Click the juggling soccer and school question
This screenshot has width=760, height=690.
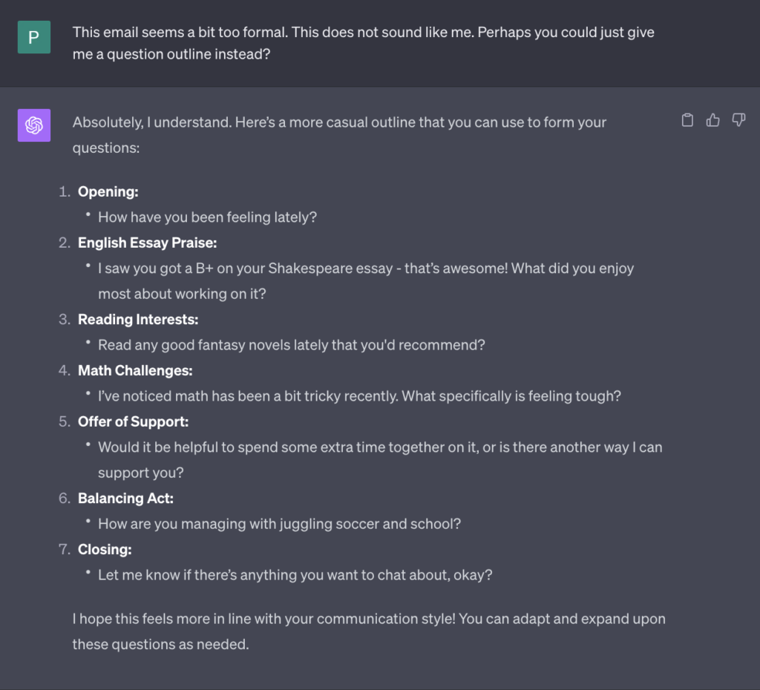click(279, 524)
